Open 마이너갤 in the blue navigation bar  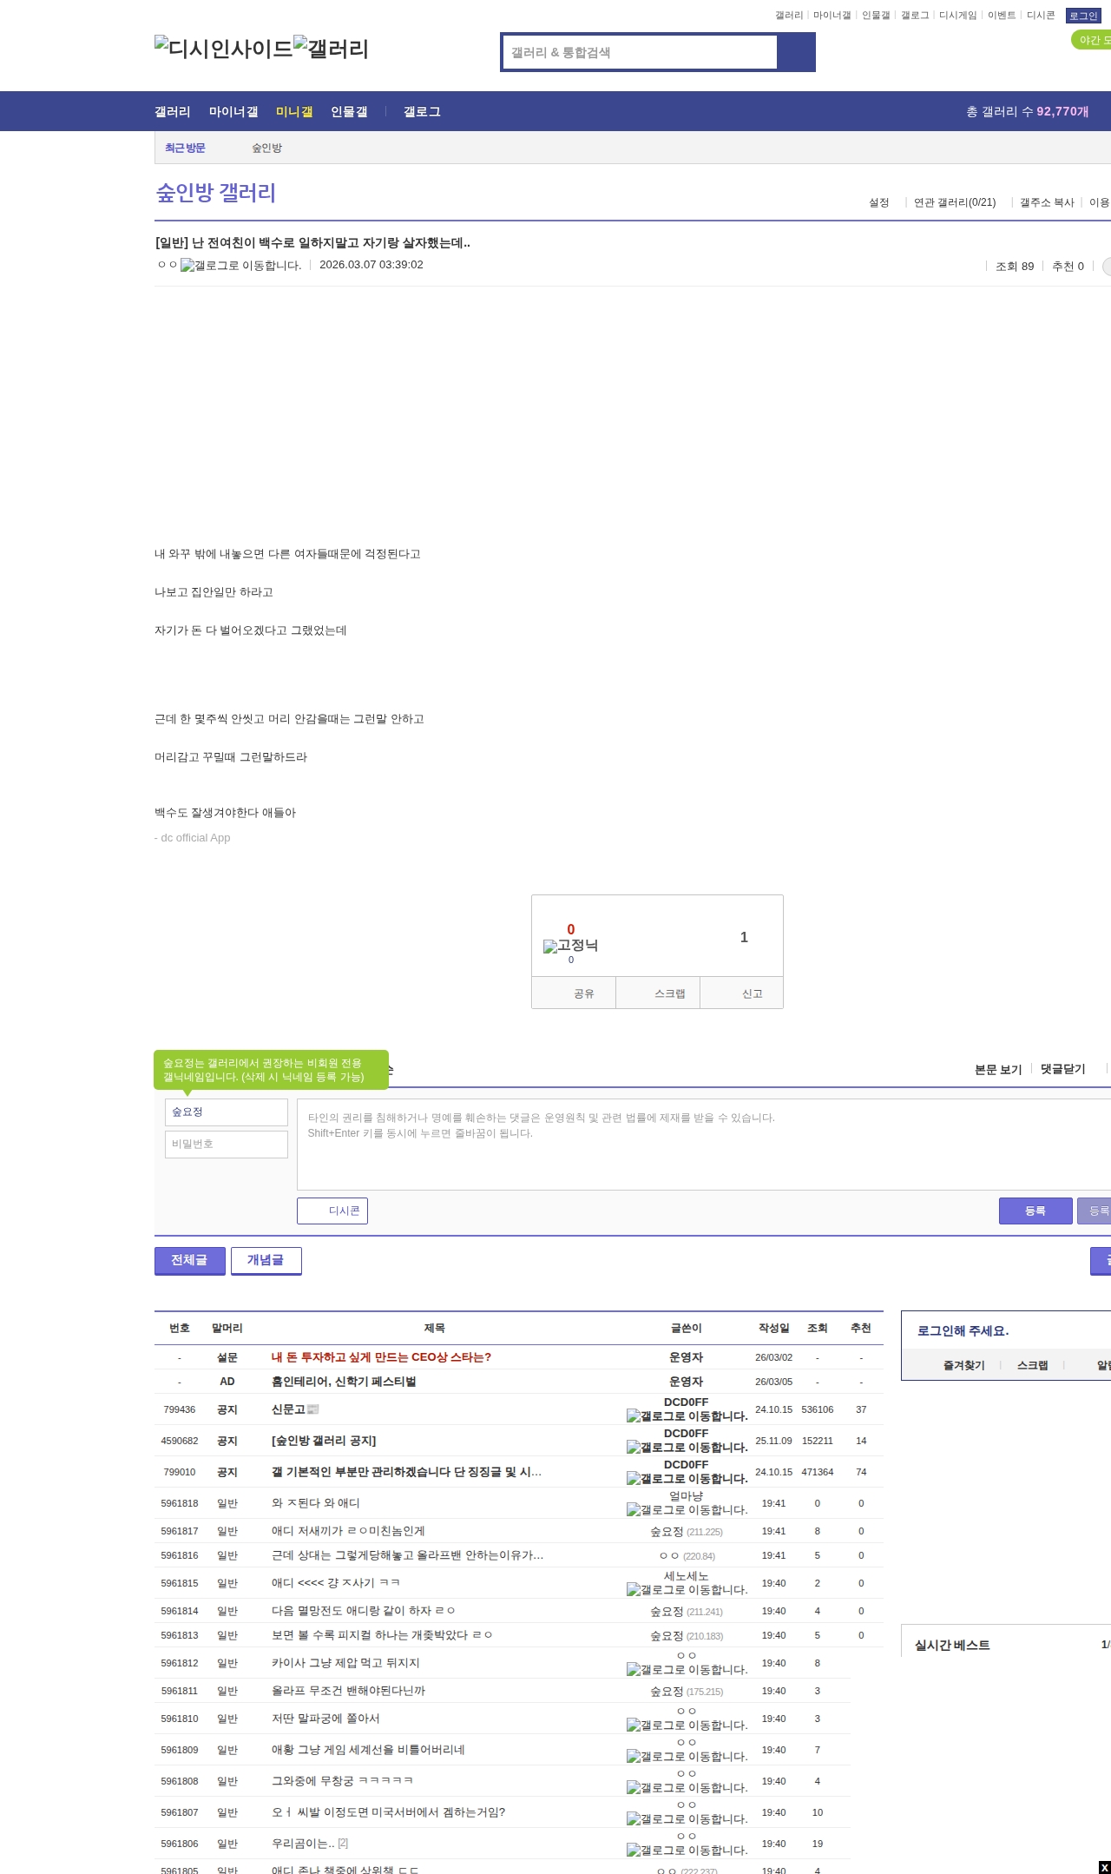click(233, 112)
